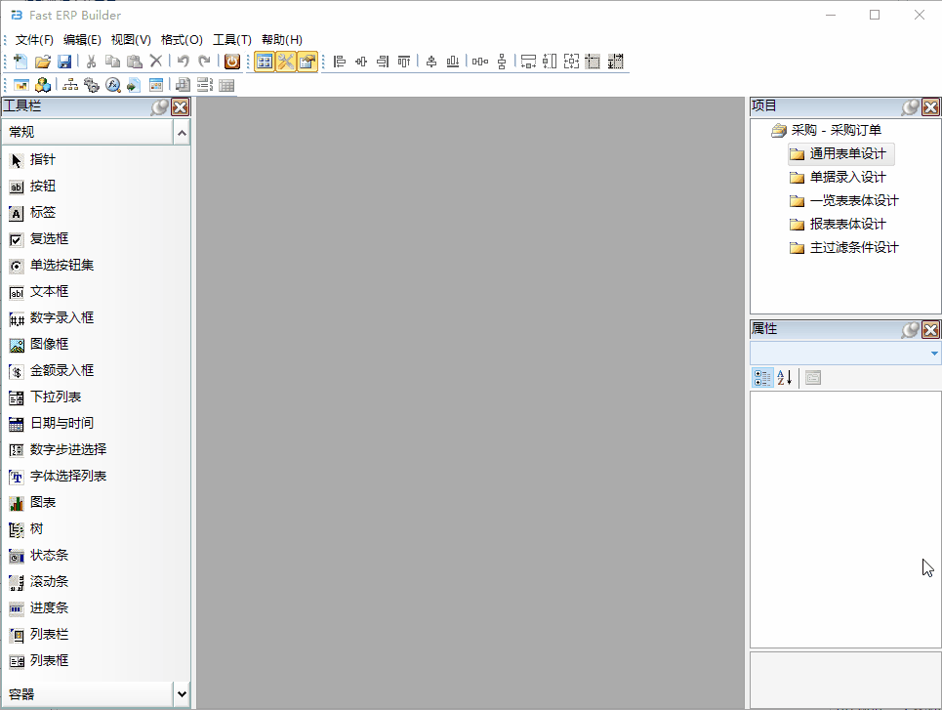Toggle the grid view toolbar button

coord(264,62)
